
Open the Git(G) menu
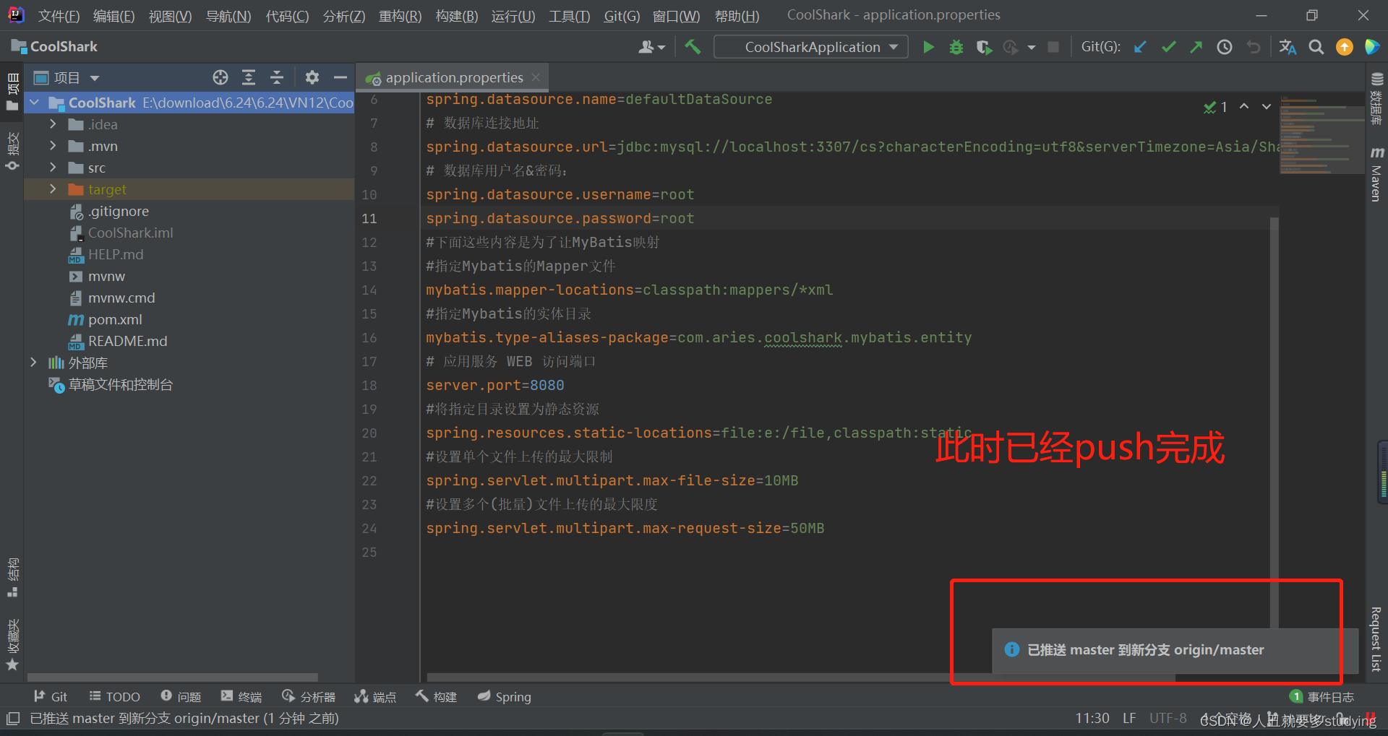pos(622,16)
